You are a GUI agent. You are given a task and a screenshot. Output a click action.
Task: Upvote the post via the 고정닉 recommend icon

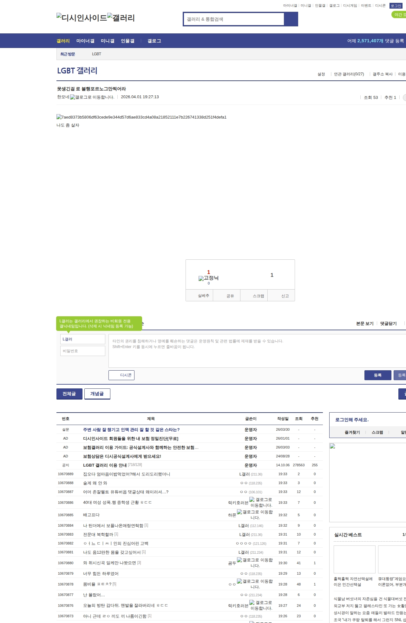(x=208, y=278)
